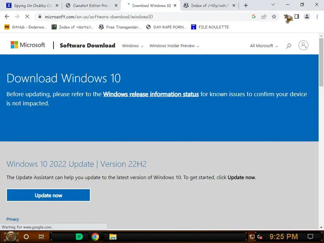View site information via the lock icon

pyautogui.click(x=40, y=17)
